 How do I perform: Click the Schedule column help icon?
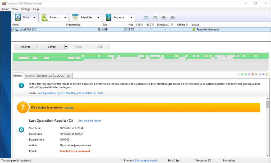click(x=172, y=25)
